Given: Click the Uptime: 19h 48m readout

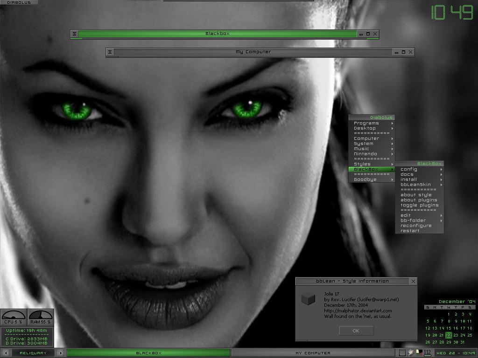Looking at the screenshot, I should point(27,330).
